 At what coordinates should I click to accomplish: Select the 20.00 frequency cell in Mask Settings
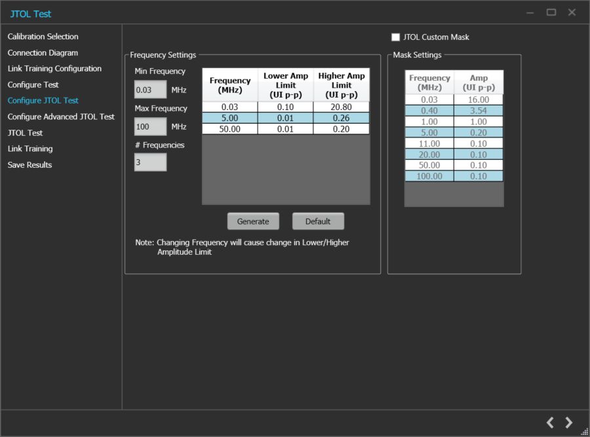click(x=429, y=155)
